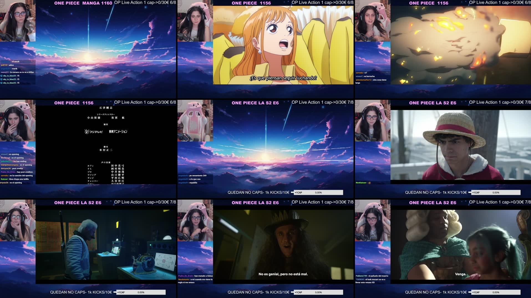Viewport: 531px width, 298px height.
Task: Click chat message 'angeldu00 : espabila'
Action: click(188, 183)
